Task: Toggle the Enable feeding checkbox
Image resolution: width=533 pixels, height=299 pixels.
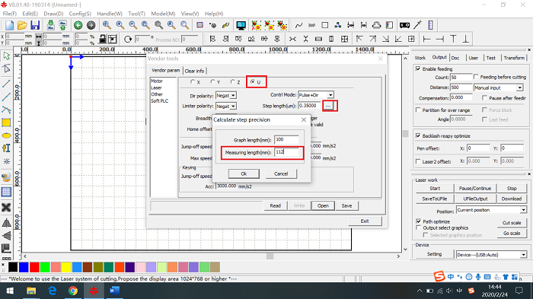Action: point(418,68)
